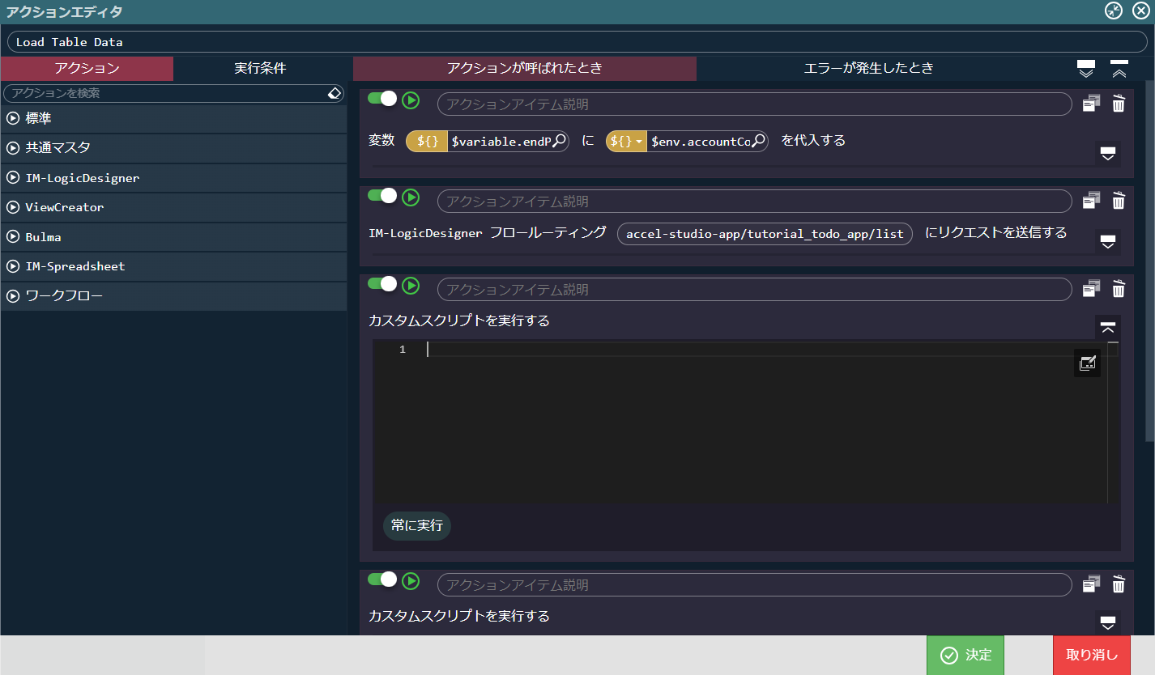This screenshot has height=675, width=1155.
Task: Edit description of the flow routing item
Action: click(754, 201)
